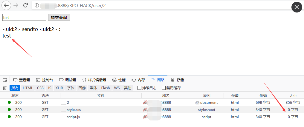
Task: Click the file icon beside style.css
Action: coord(63,110)
